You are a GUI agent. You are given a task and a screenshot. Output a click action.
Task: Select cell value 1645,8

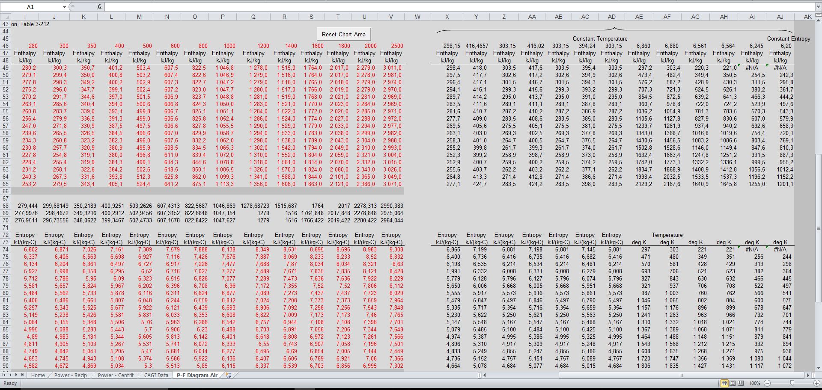[728, 184]
